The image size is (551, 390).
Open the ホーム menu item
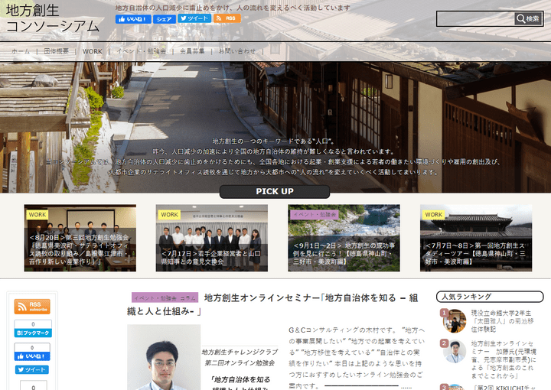(21, 51)
